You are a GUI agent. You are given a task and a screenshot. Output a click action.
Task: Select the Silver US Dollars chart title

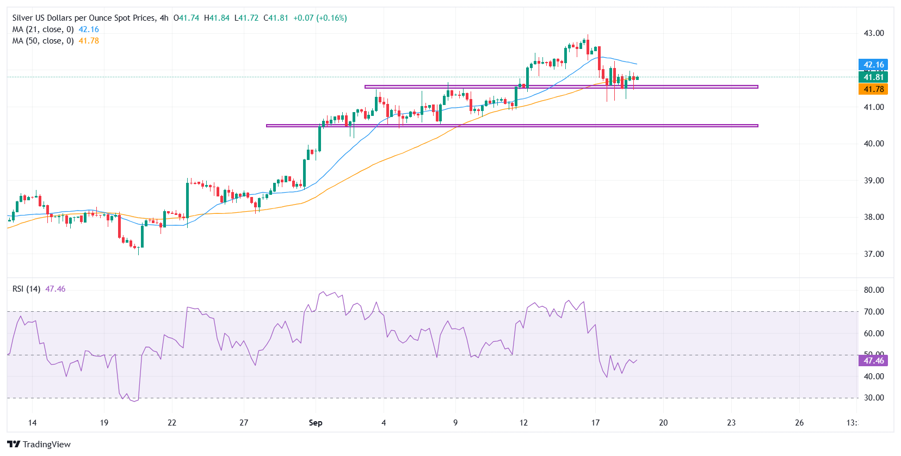point(84,18)
